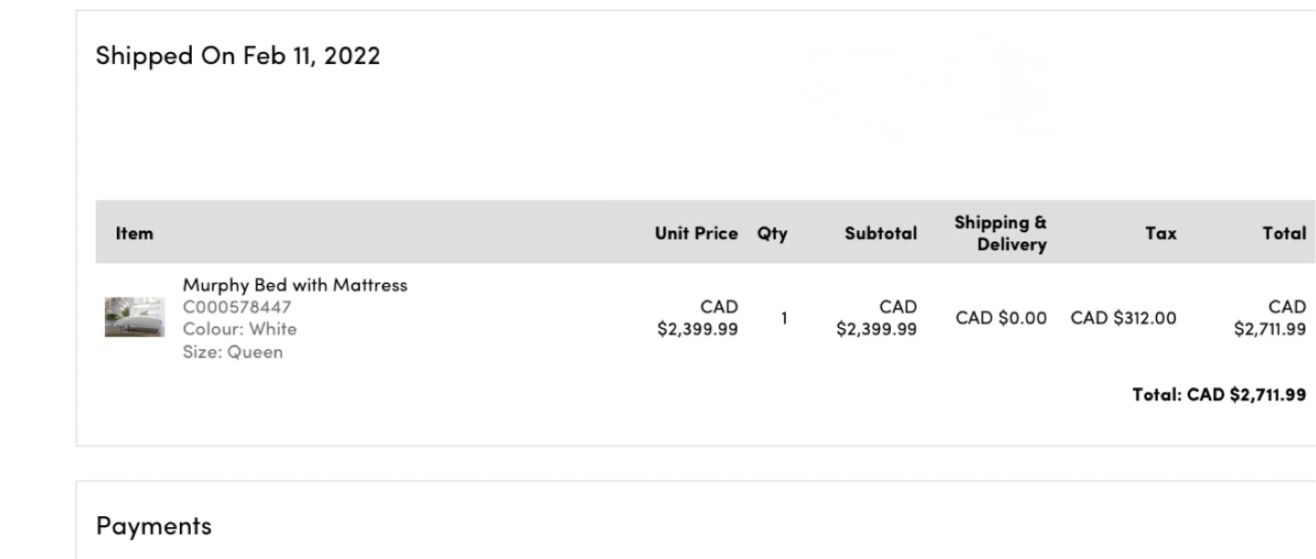Image resolution: width=1316 pixels, height=559 pixels.
Task: Click the Total column header
Action: click(1284, 233)
